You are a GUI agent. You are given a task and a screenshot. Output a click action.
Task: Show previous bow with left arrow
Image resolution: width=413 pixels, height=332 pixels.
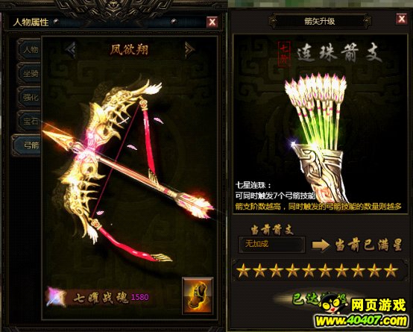pos(71,49)
